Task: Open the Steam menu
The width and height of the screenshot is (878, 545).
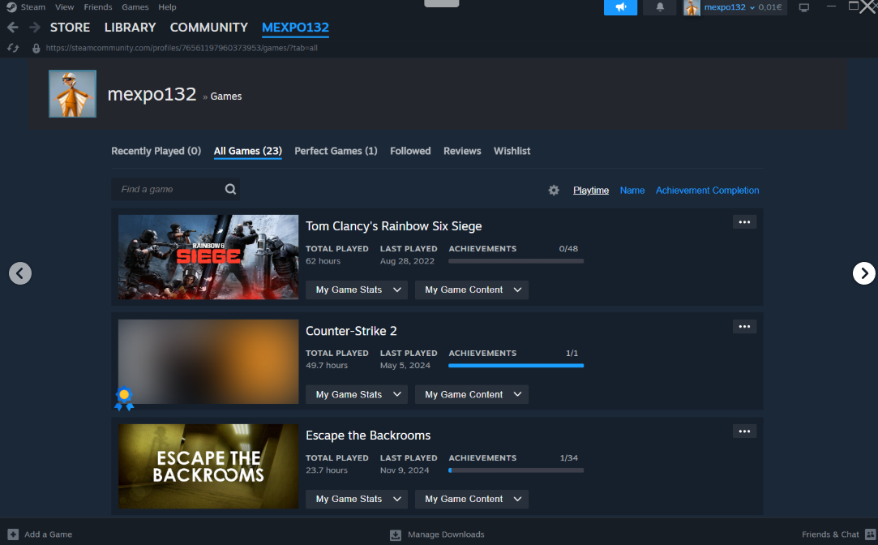Action: pos(33,7)
